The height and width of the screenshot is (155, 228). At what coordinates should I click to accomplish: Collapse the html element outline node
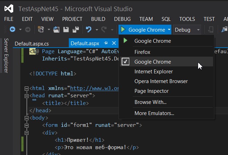click(x=26, y=88)
